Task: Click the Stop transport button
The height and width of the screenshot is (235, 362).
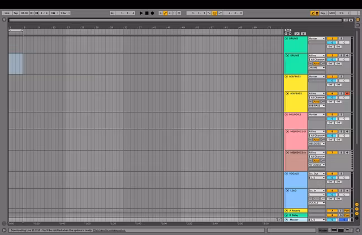Action: click(146, 13)
